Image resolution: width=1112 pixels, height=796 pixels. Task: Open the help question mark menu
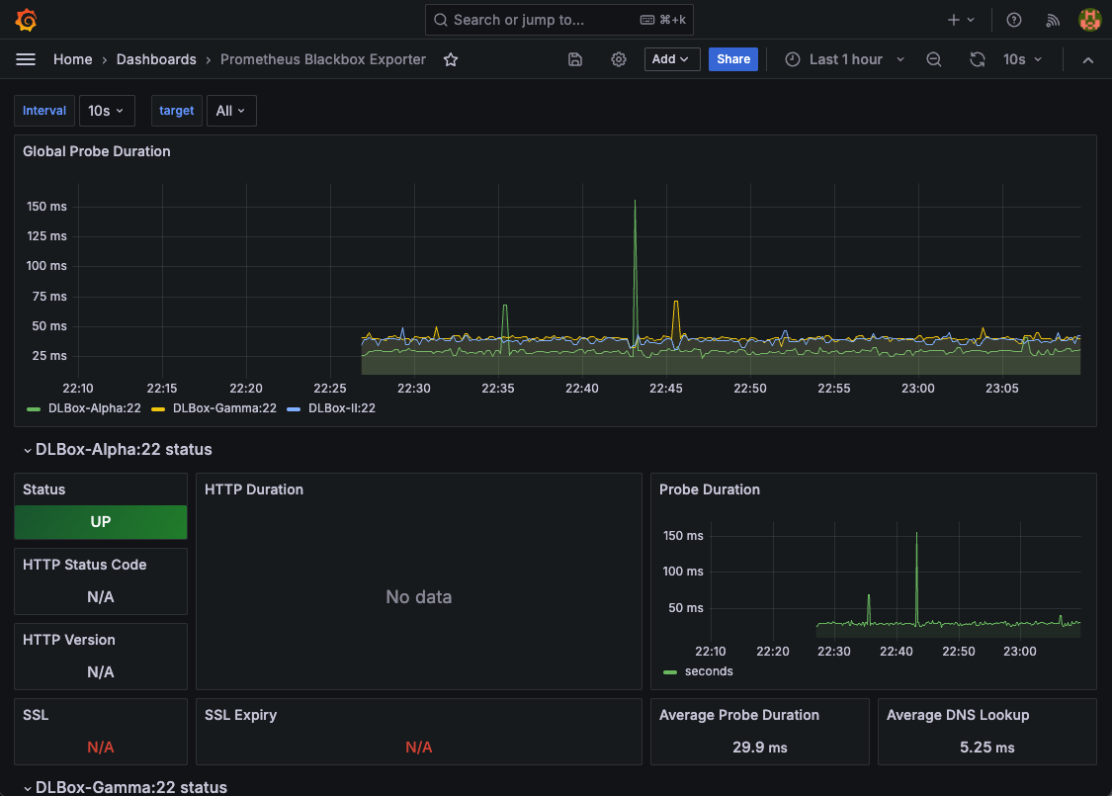[1014, 20]
